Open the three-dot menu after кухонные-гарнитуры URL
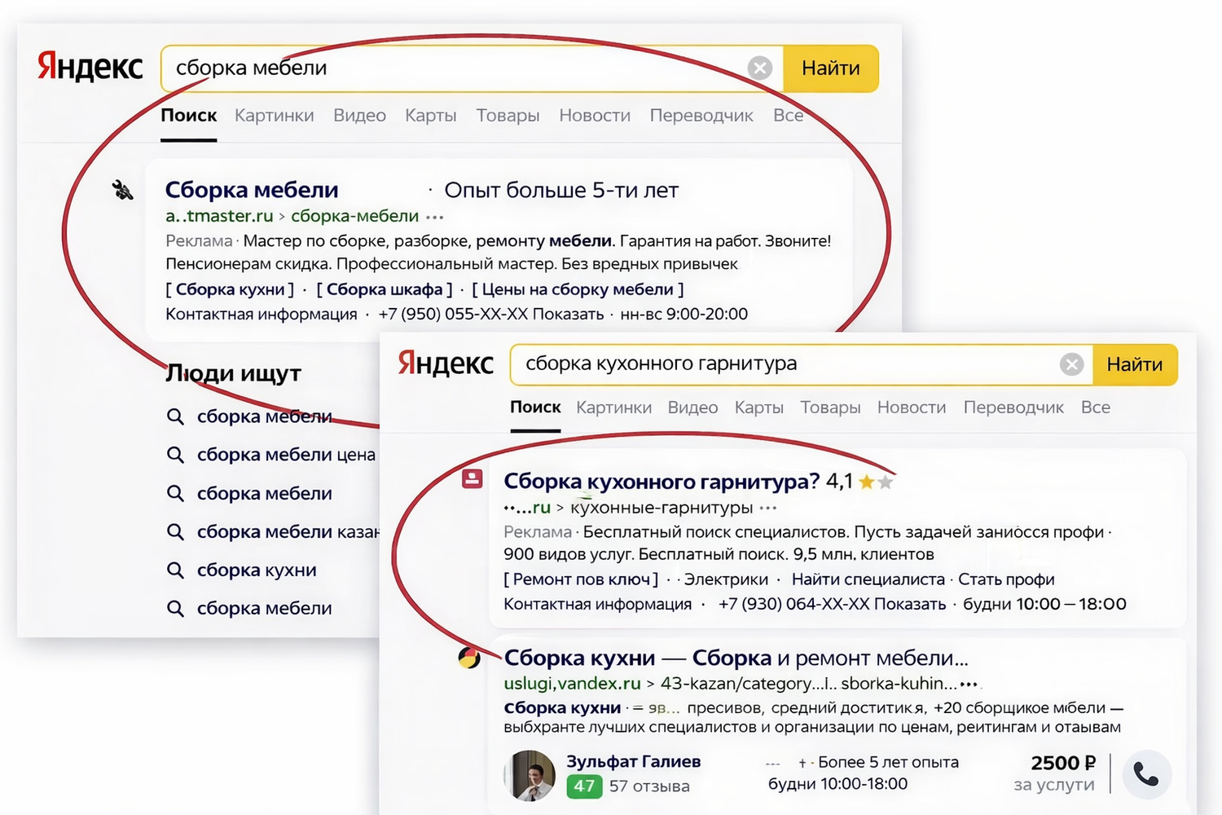 pos(767,509)
